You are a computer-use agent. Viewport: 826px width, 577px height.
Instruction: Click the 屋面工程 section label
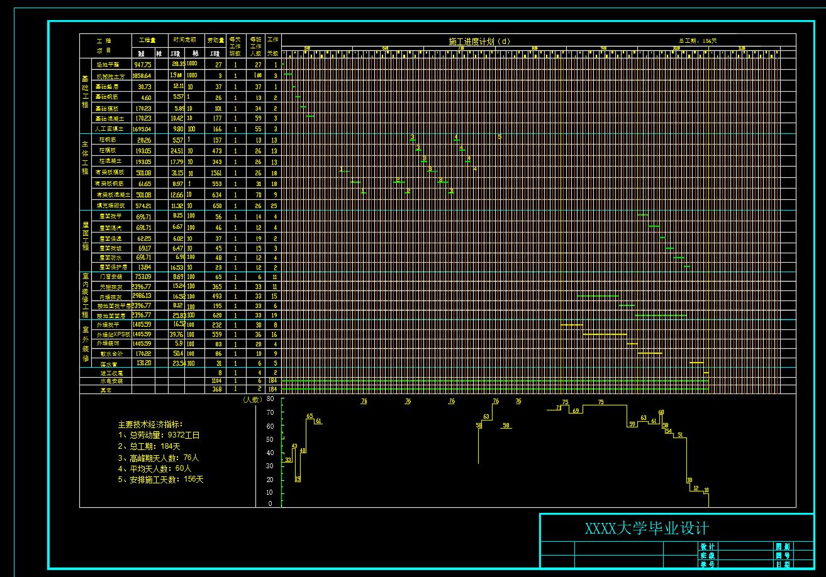[x=86, y=236]
